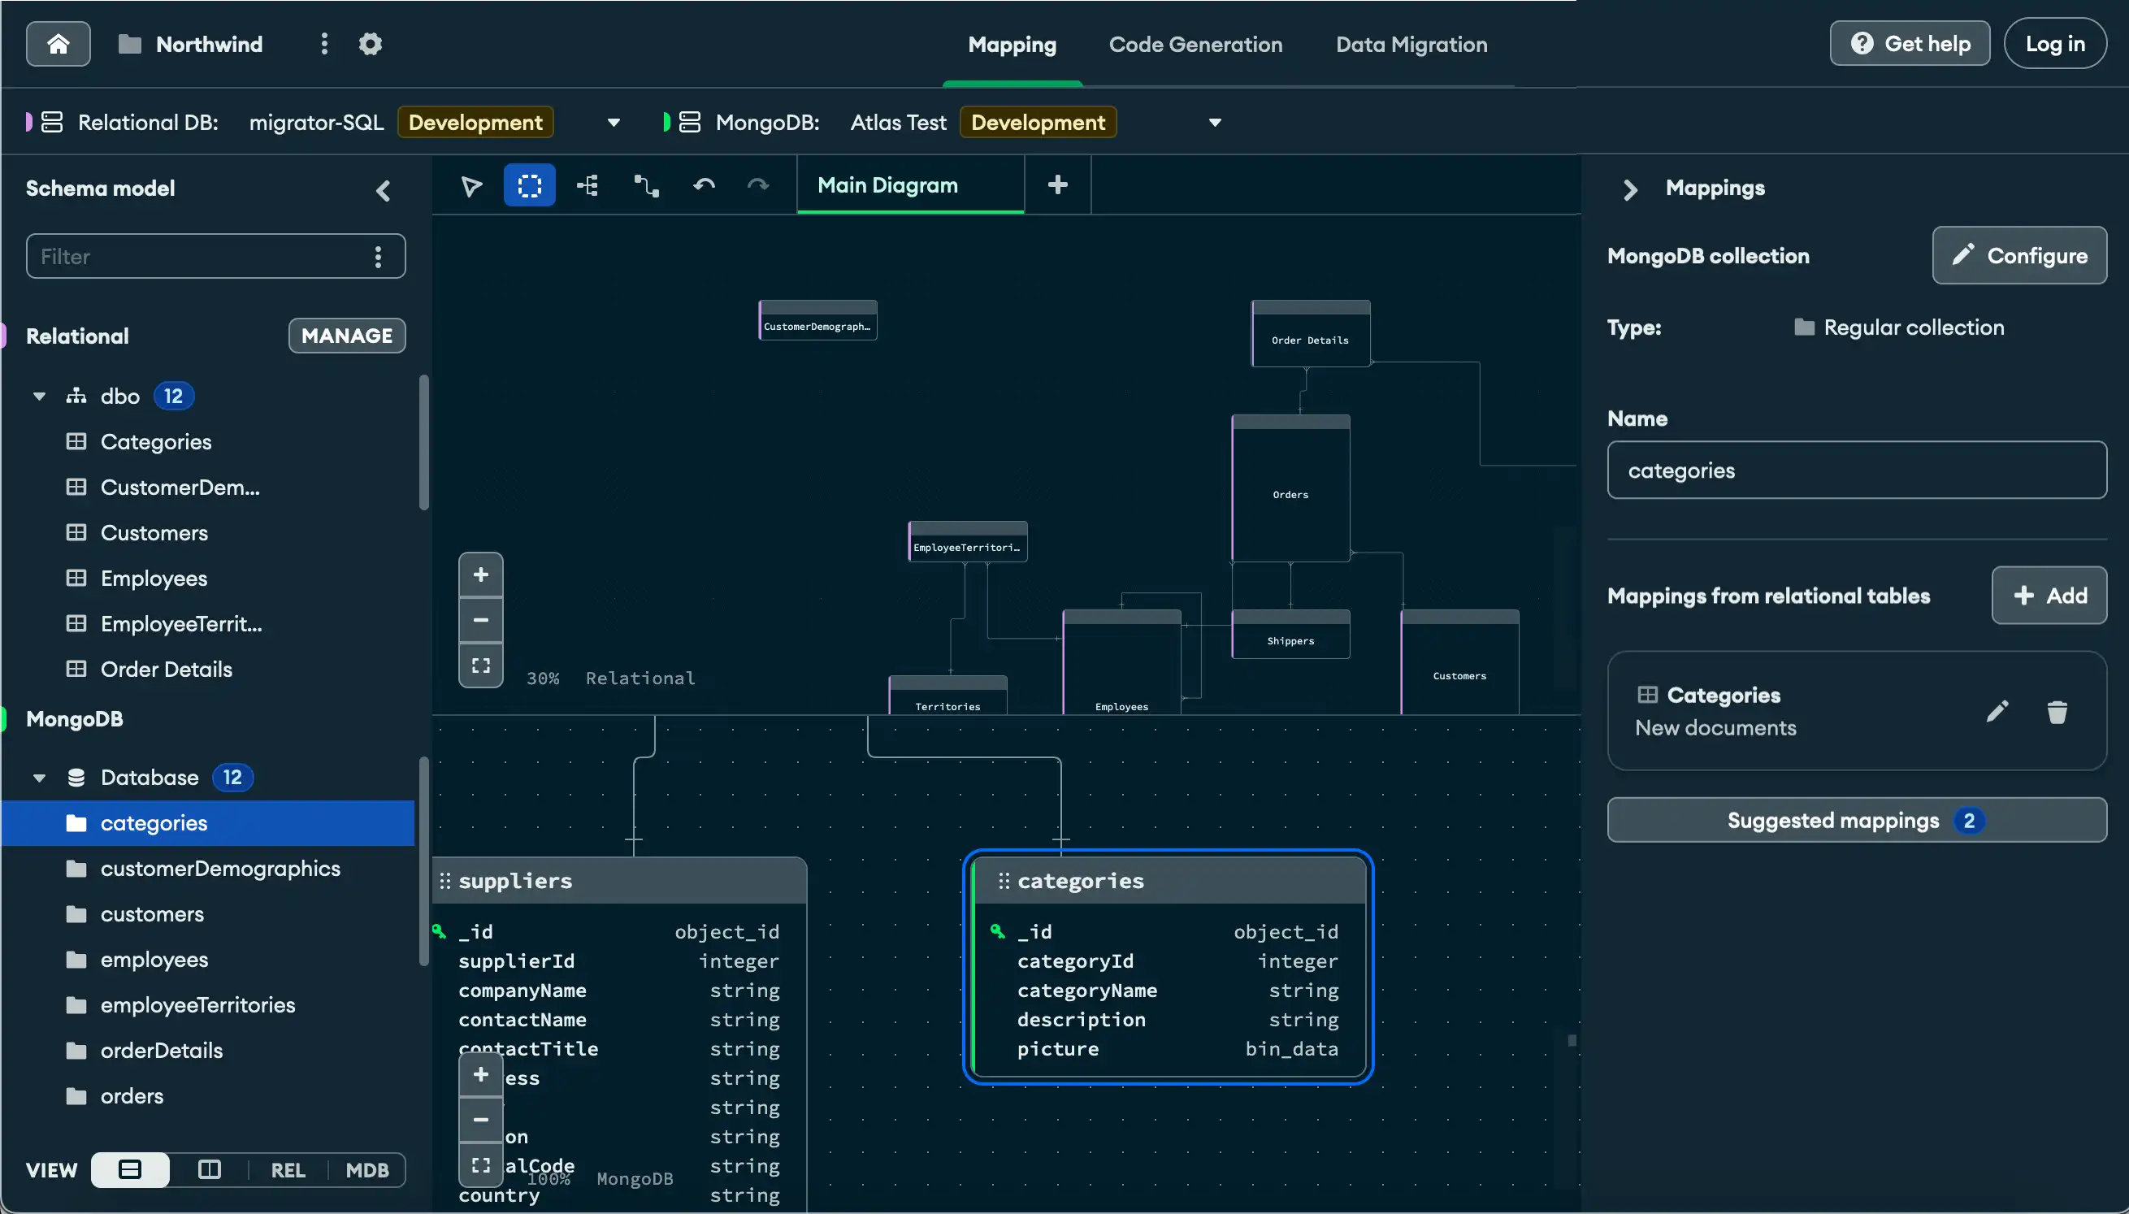Switch to the Data Migration tab
Image resolution: width=2129 pixels, height=1214 pixels.
pos(1411,42)
